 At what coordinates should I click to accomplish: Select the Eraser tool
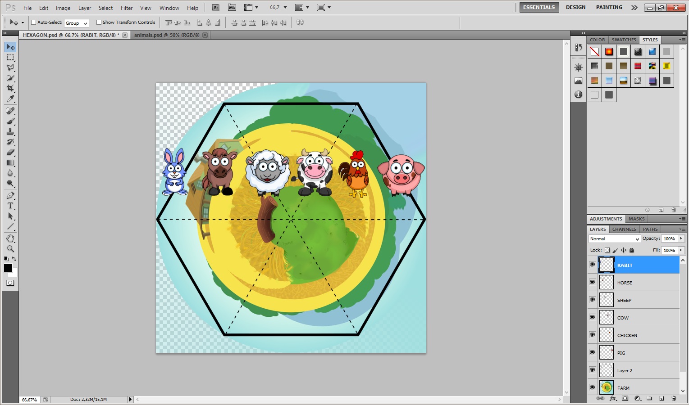tap(10, 152)
